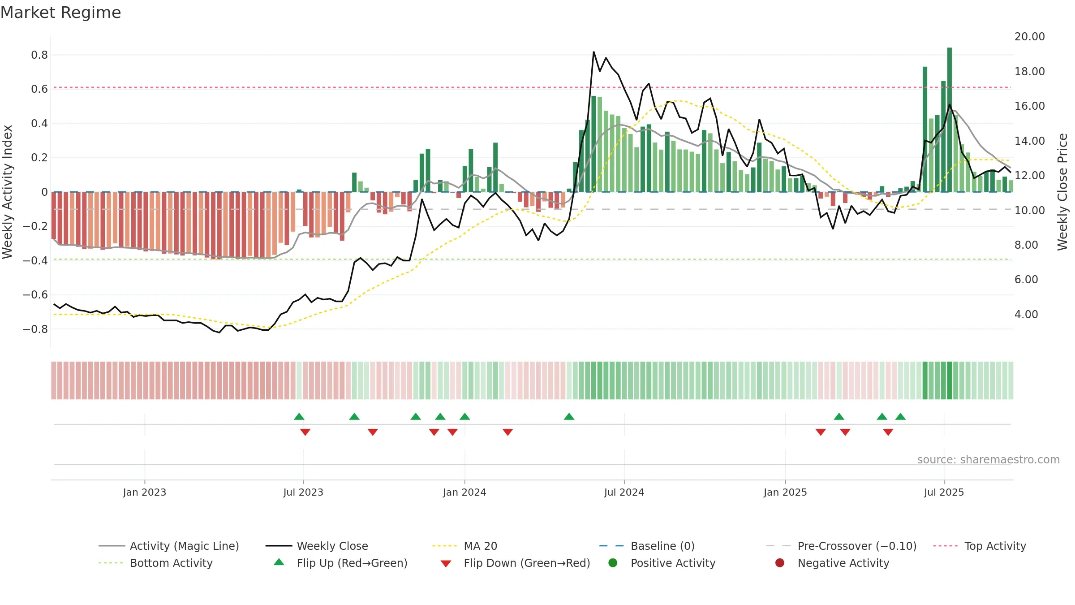Toggle the Activity (Magic Line) legend entry
Screen dimensions: 1075x605
(x=169, y=546)
